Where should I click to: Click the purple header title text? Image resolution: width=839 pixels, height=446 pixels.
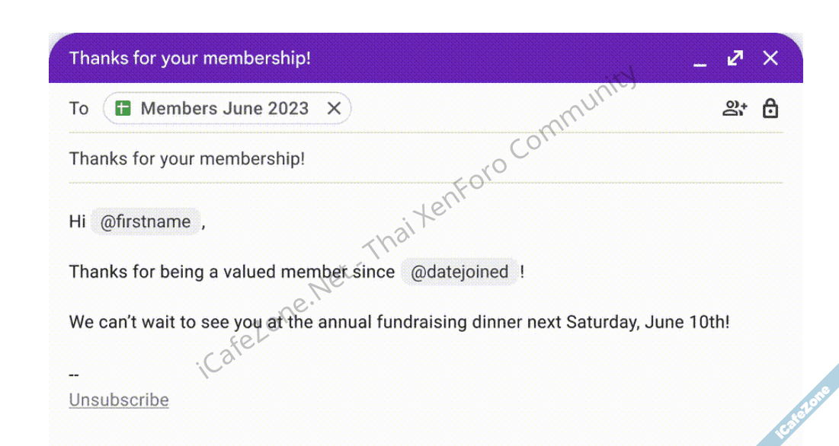(x=190, y=59)
